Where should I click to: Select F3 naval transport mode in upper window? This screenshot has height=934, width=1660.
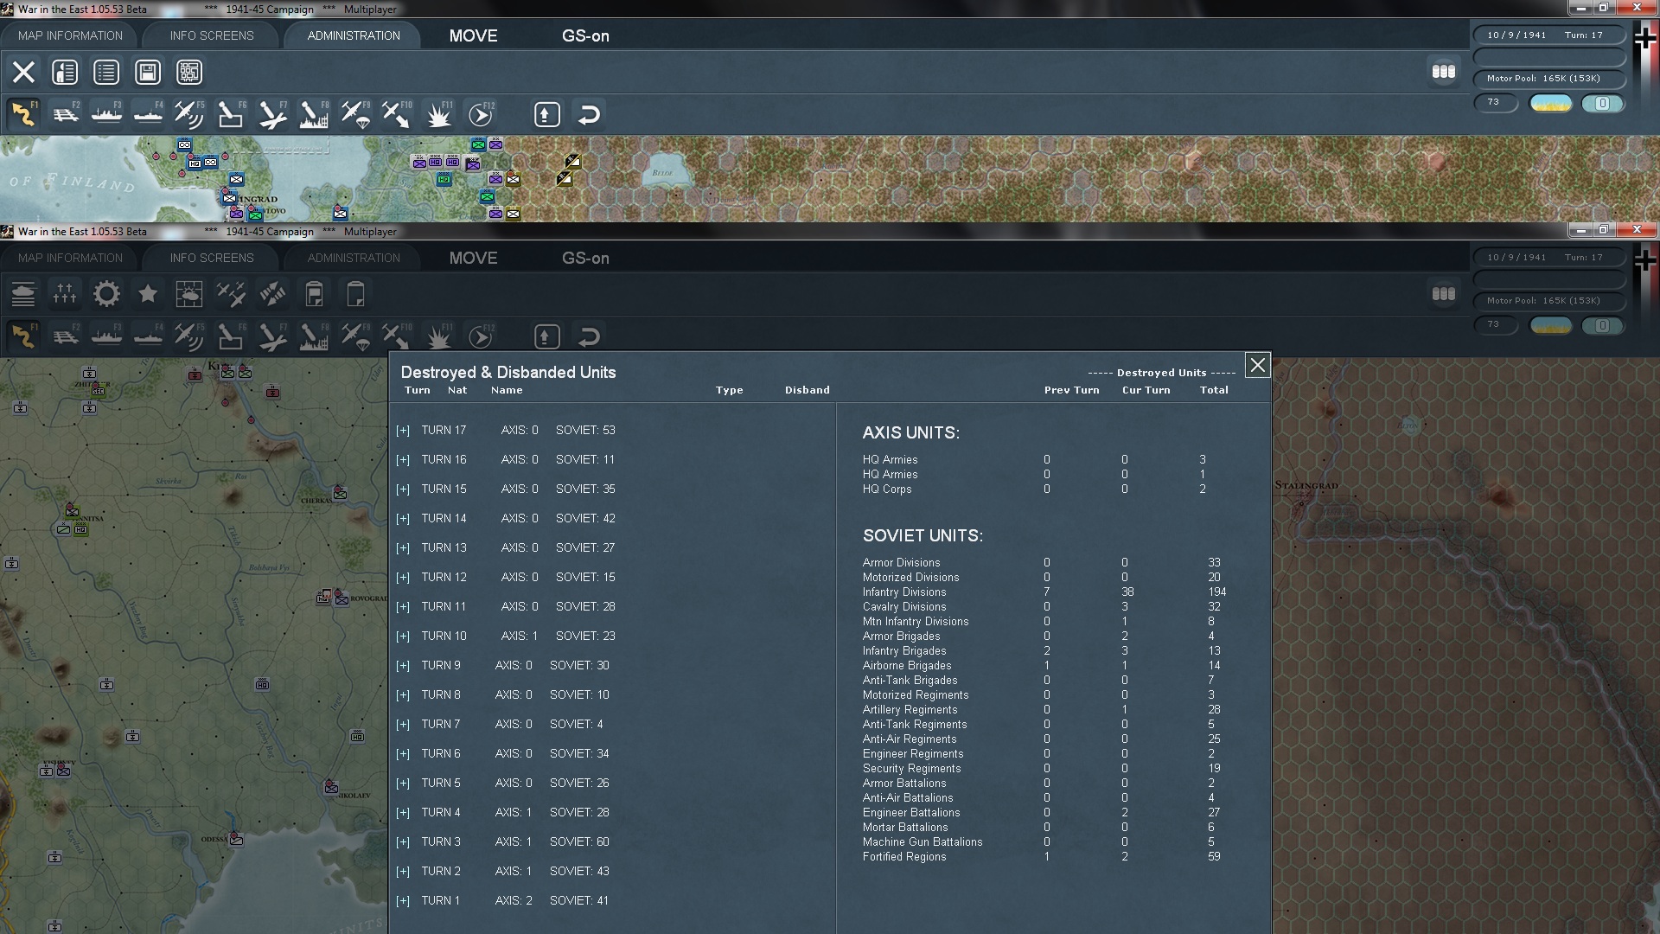(107, 114)
